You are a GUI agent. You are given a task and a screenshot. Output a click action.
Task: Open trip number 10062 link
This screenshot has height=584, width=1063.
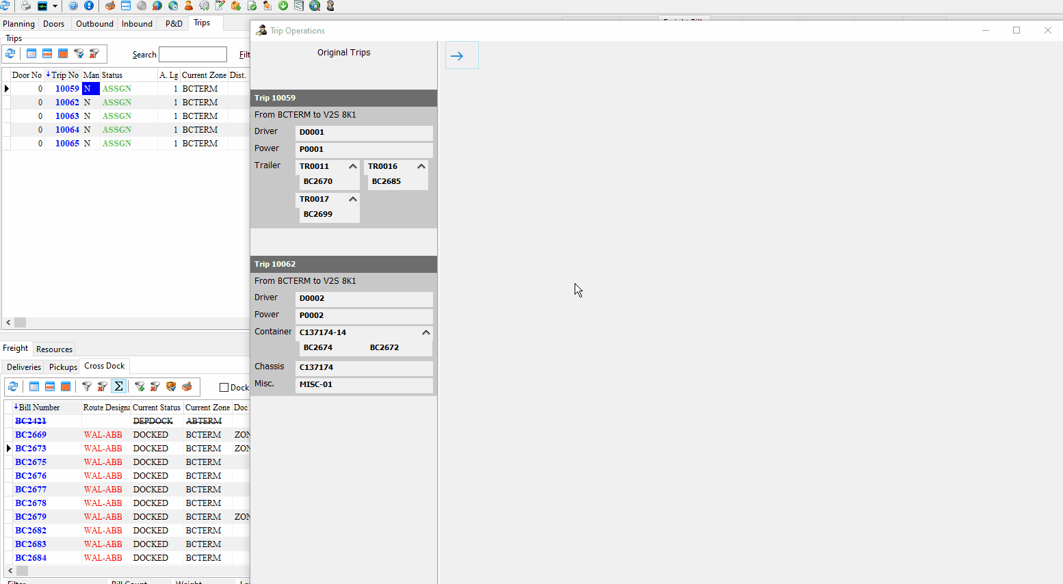pos(67,103)
